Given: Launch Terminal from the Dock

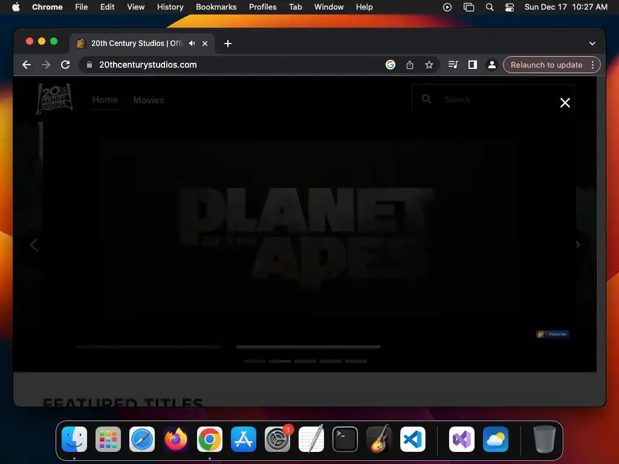Looking at the screenshot, I should (x=345, y=439).
